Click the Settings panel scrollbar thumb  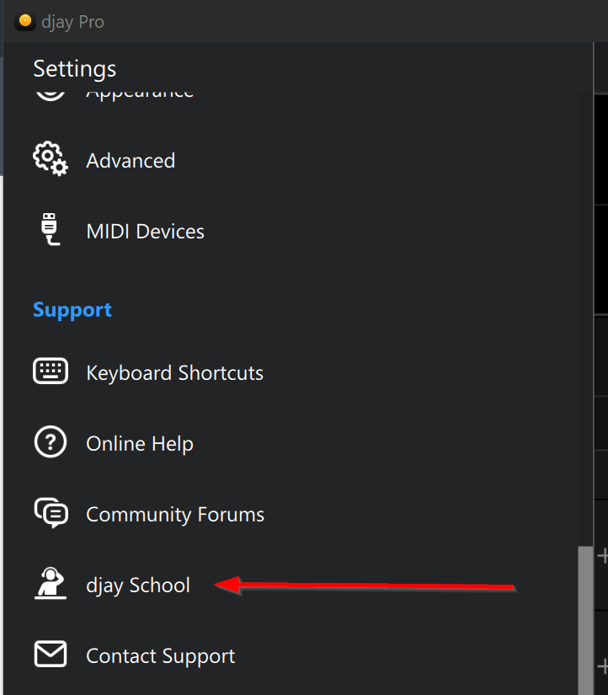pyautogui.click(x=584, y=619)
